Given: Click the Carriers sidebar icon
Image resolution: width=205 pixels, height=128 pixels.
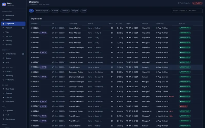Looking at the screenshot, I should click(3, 71).
